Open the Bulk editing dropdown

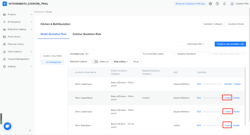pyautogui.click(x=121, y=62)
